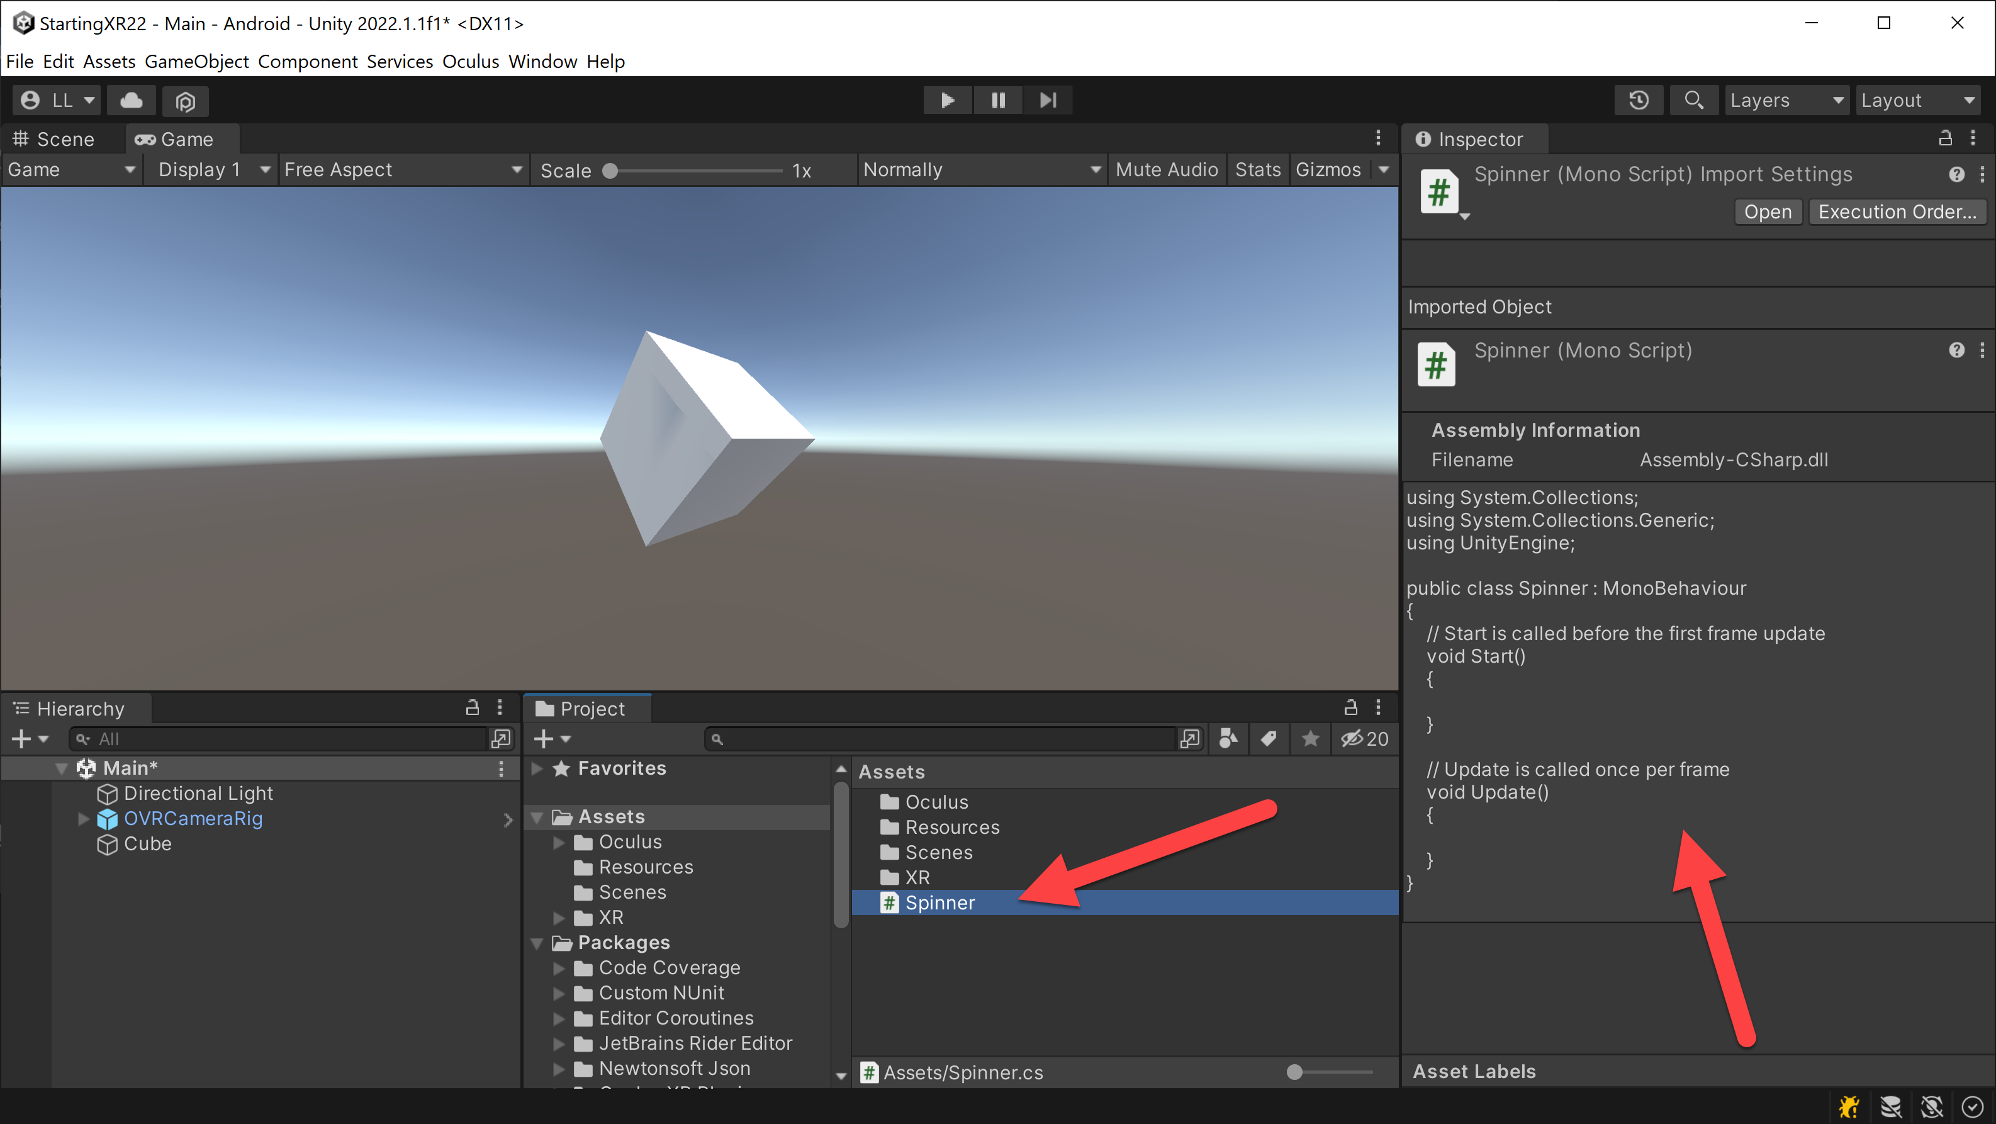Screen dimensions: 1996x1124
Task: Expand the OVRCameraRig hierarchy item
Action: coord(84,819)
